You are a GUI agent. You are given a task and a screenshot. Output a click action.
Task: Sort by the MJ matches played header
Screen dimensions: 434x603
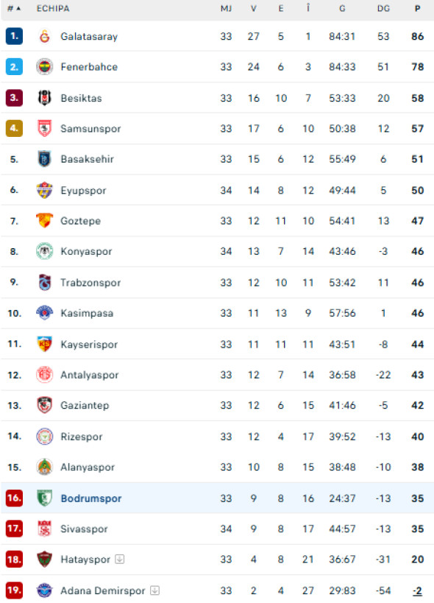pyautogui.click(x=226, y=8)
